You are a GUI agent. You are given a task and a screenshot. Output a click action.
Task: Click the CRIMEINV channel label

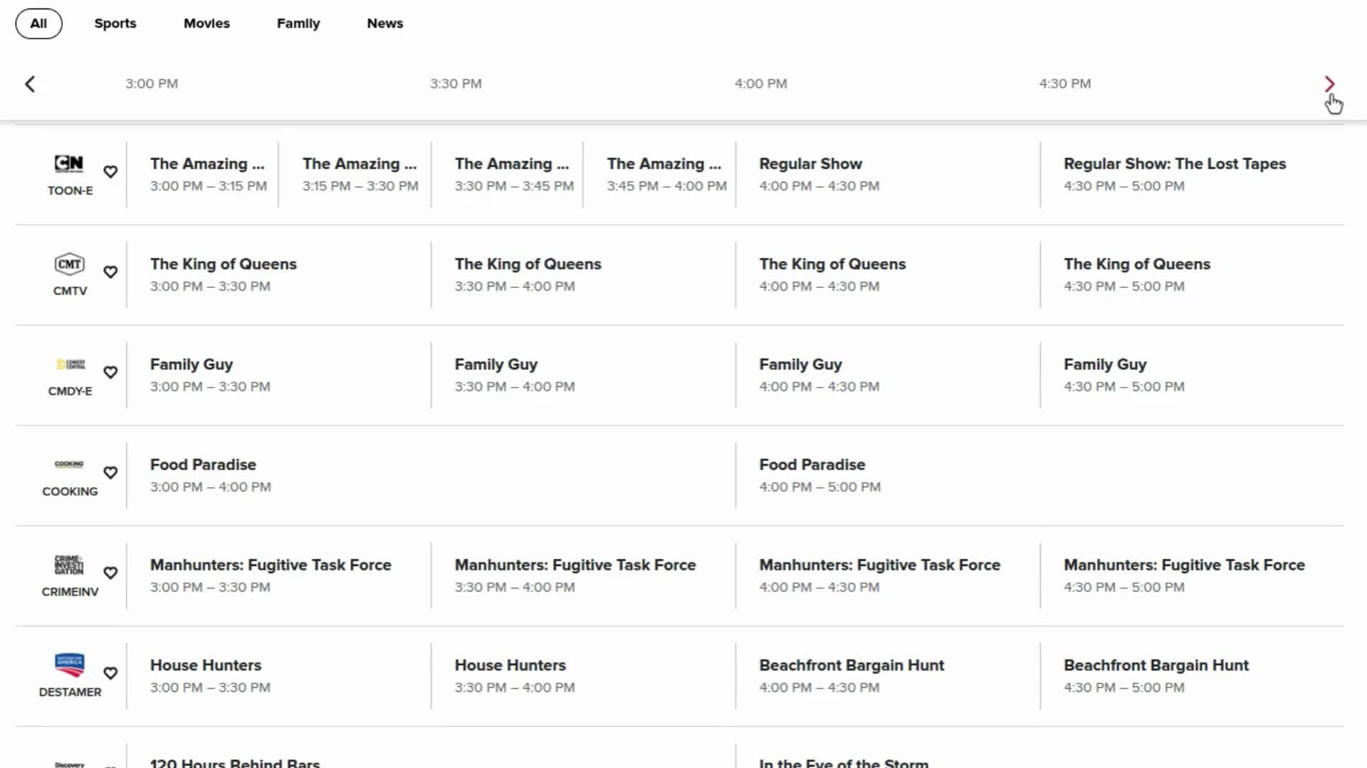click(x=70, y=592)
